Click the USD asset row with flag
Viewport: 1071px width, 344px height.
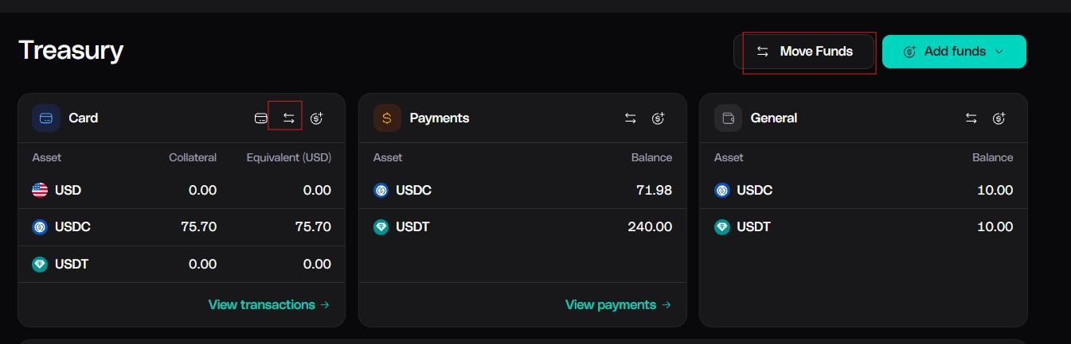182,191
